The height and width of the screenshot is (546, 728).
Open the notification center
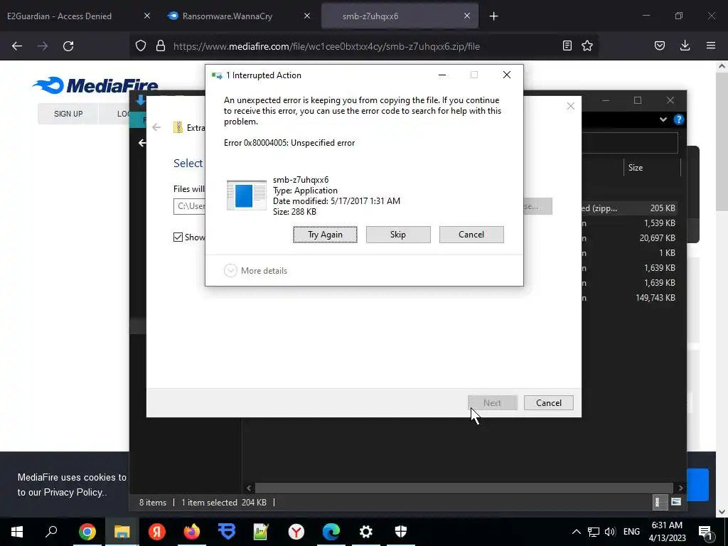(706, 532)
